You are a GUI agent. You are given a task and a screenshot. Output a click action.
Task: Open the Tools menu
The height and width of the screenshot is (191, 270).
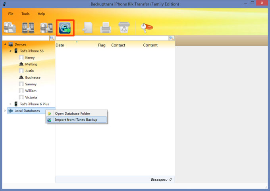coord(25,14)
